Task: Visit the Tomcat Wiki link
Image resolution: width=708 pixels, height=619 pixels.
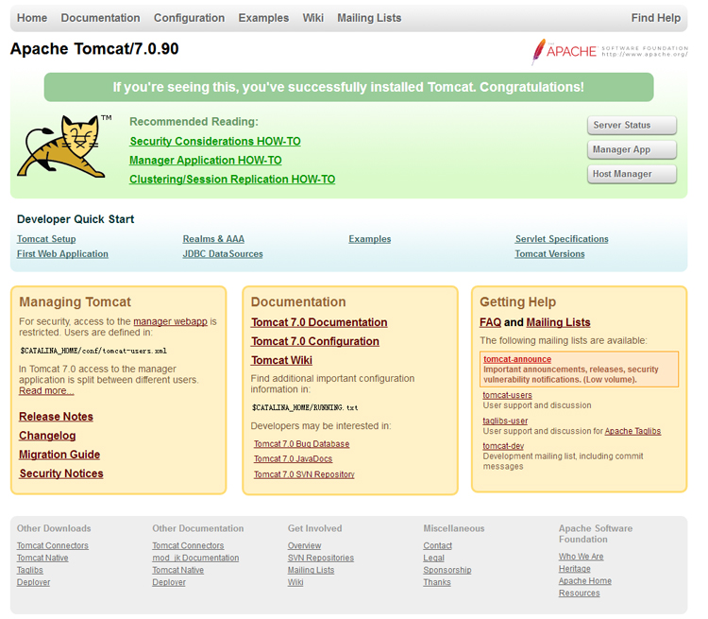Action: click(x=281, y=360)
